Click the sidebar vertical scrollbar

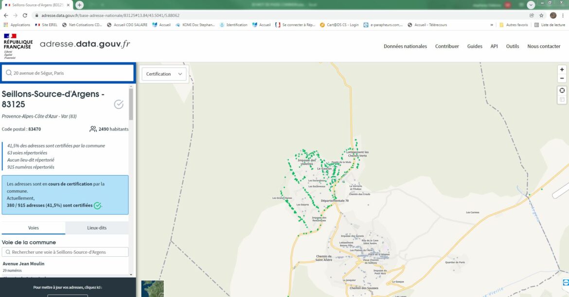(131, 104)
